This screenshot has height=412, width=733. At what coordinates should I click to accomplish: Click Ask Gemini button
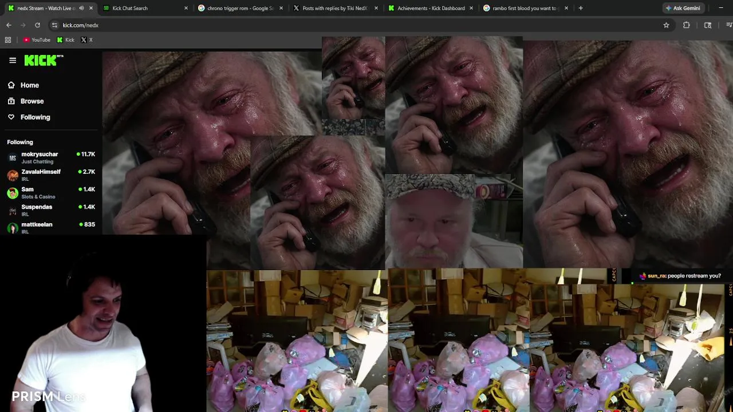click(683, 8)
